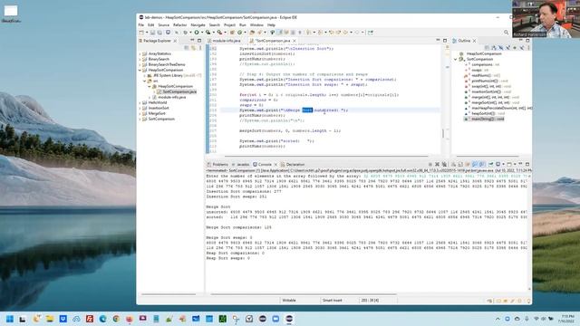Click the Windows Start button
Viewport: 580px width, 326px height.
tap(10, 319)
